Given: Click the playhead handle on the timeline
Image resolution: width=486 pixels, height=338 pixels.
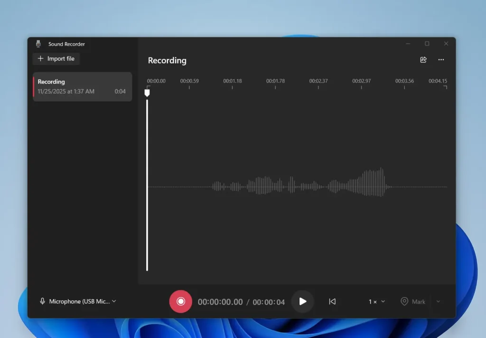Looking at the screenshot, I should (x=147, y=93).
